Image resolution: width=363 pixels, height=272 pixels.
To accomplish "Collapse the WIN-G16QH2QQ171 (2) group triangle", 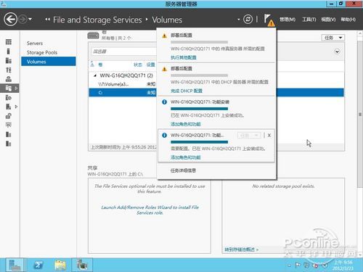I will [x=95, y=75].
